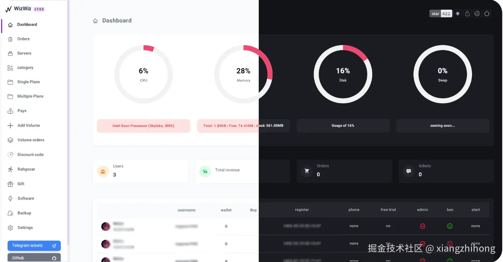The height and width of the screenshot is (262, 503).
Task: Click the 'coming soon...' label
Action: [443, 126]
